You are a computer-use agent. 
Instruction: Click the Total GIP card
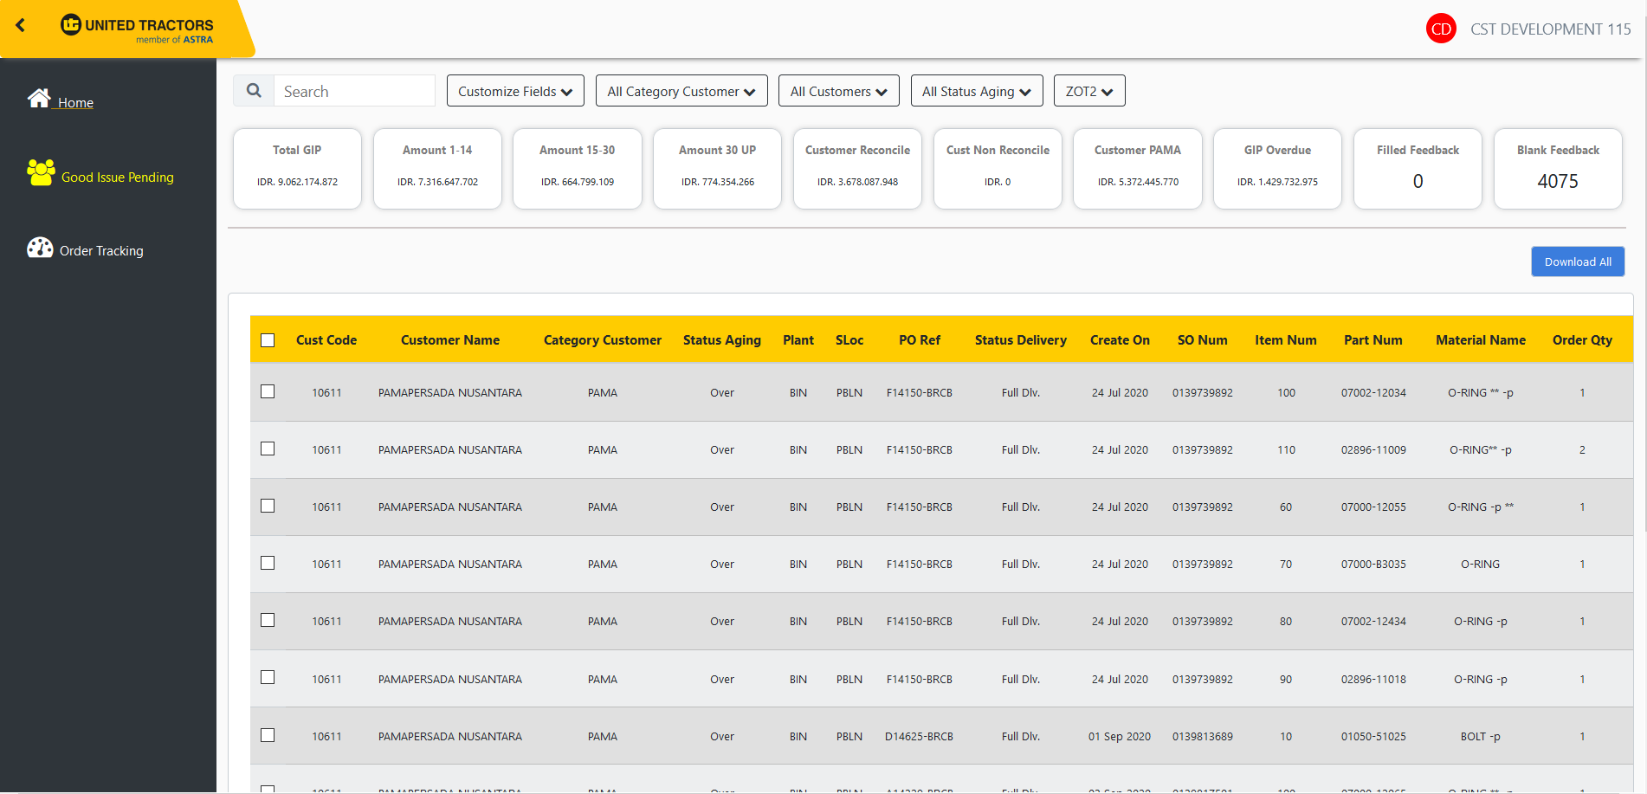click(x=297, y=169)
